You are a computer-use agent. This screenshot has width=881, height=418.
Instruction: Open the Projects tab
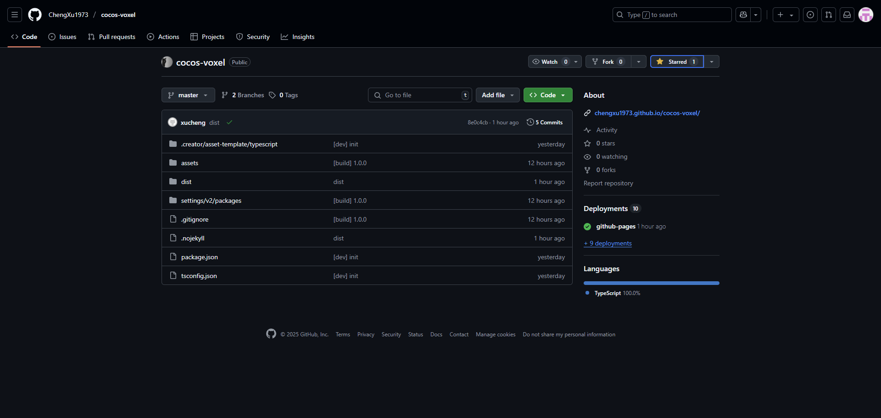pos(207,37)
